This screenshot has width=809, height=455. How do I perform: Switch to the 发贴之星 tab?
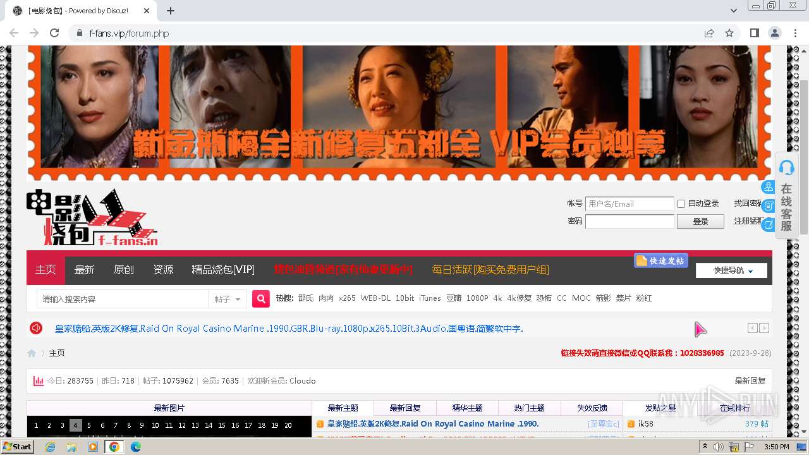pos(660,408)
